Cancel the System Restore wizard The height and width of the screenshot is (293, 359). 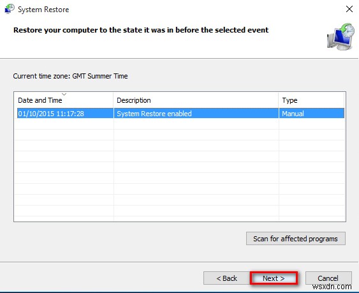point(328,278)
